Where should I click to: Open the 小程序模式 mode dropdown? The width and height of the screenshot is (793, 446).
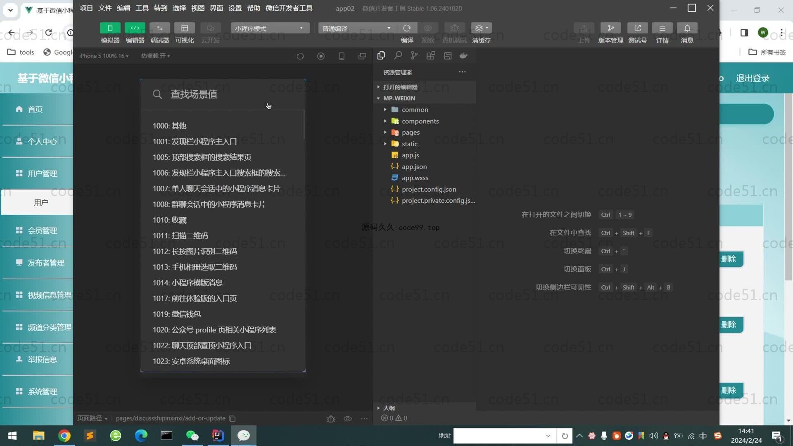tap(270, 28)
